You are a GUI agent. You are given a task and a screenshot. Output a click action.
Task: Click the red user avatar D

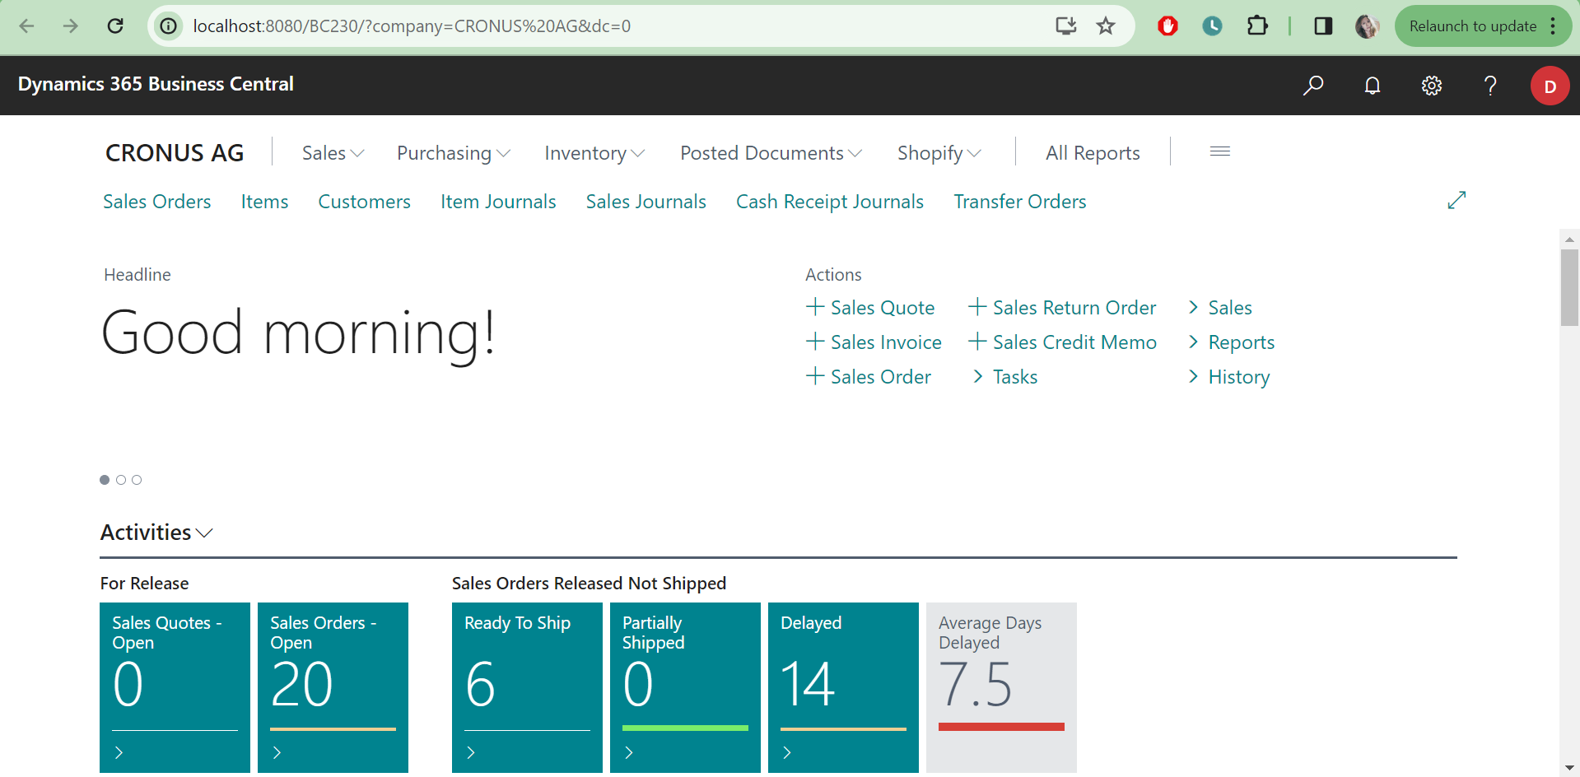[x=1550, y=86]
